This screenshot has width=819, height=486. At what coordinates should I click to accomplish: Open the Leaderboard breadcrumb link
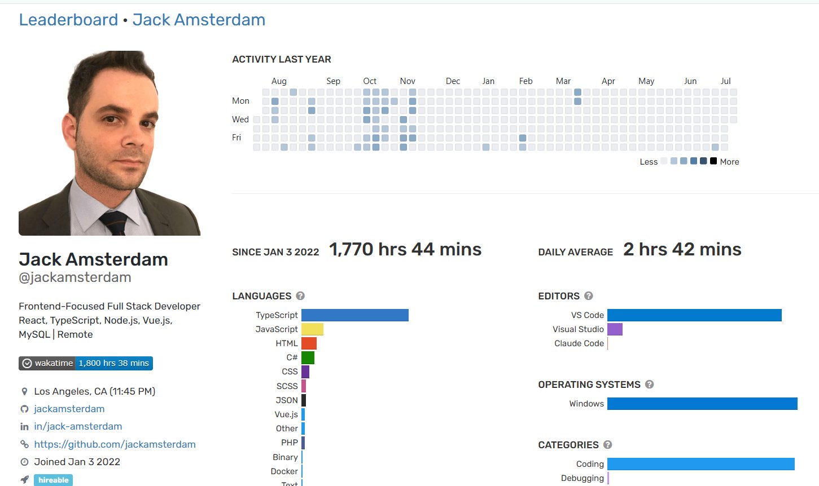(x=68, y=20)
